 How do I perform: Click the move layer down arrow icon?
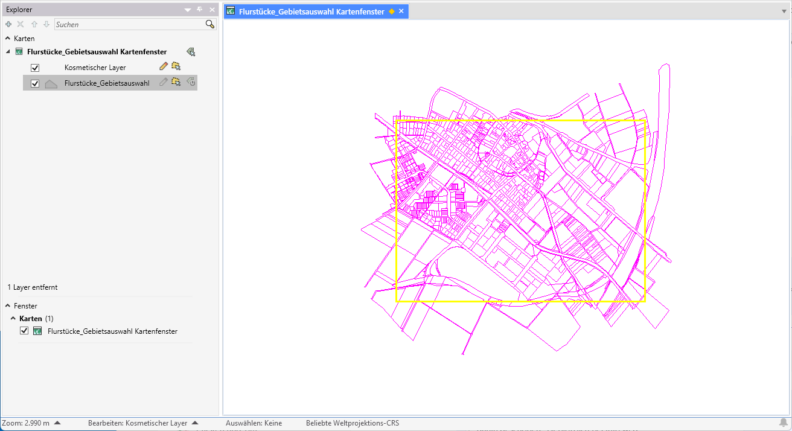coord(46,24)
